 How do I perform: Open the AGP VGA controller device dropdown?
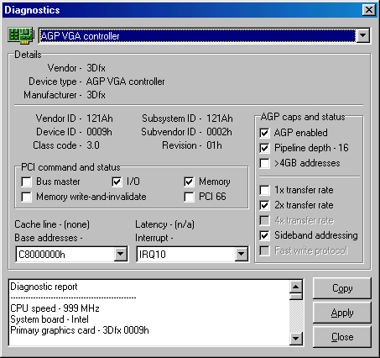click(363, 35)
